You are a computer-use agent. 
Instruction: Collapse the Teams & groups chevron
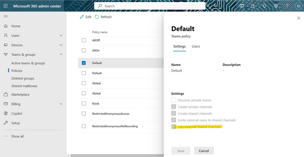(61, 54)
